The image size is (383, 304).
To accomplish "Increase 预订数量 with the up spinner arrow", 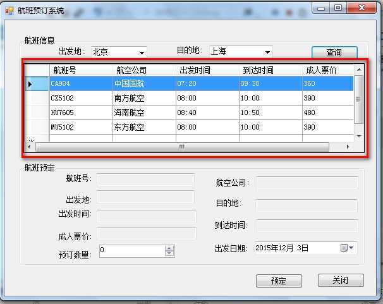I will point(169,248).
